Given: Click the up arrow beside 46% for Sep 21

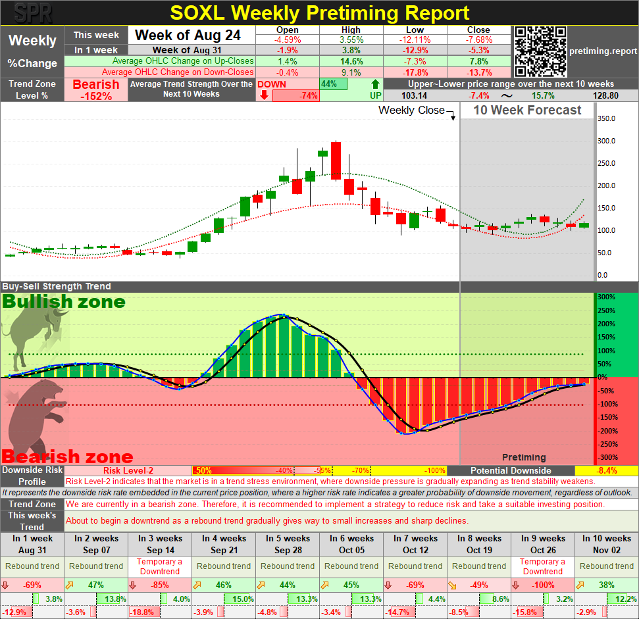Looking at the screenshot, I should (197, 585).
